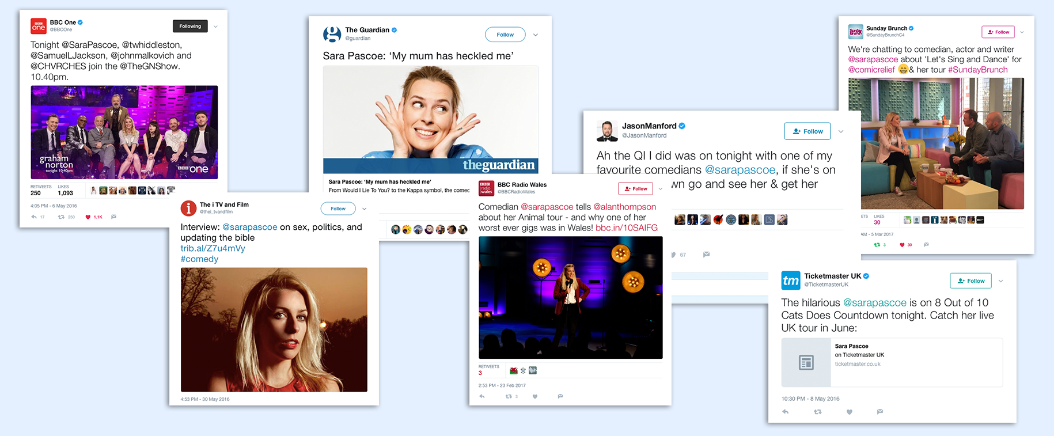Screen dimensions: 1054x436
Task: Click the BBC One profile avatar
Action: coord(39,26)
